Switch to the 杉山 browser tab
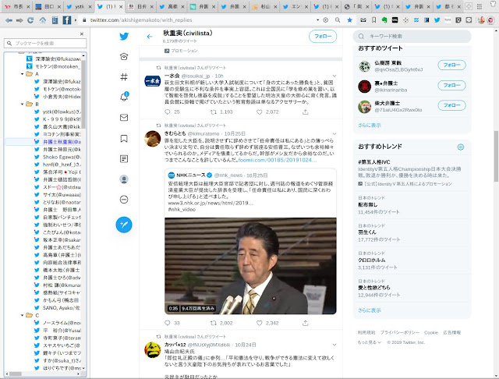Viewport: 499px width, 379px height. [265, 6]
